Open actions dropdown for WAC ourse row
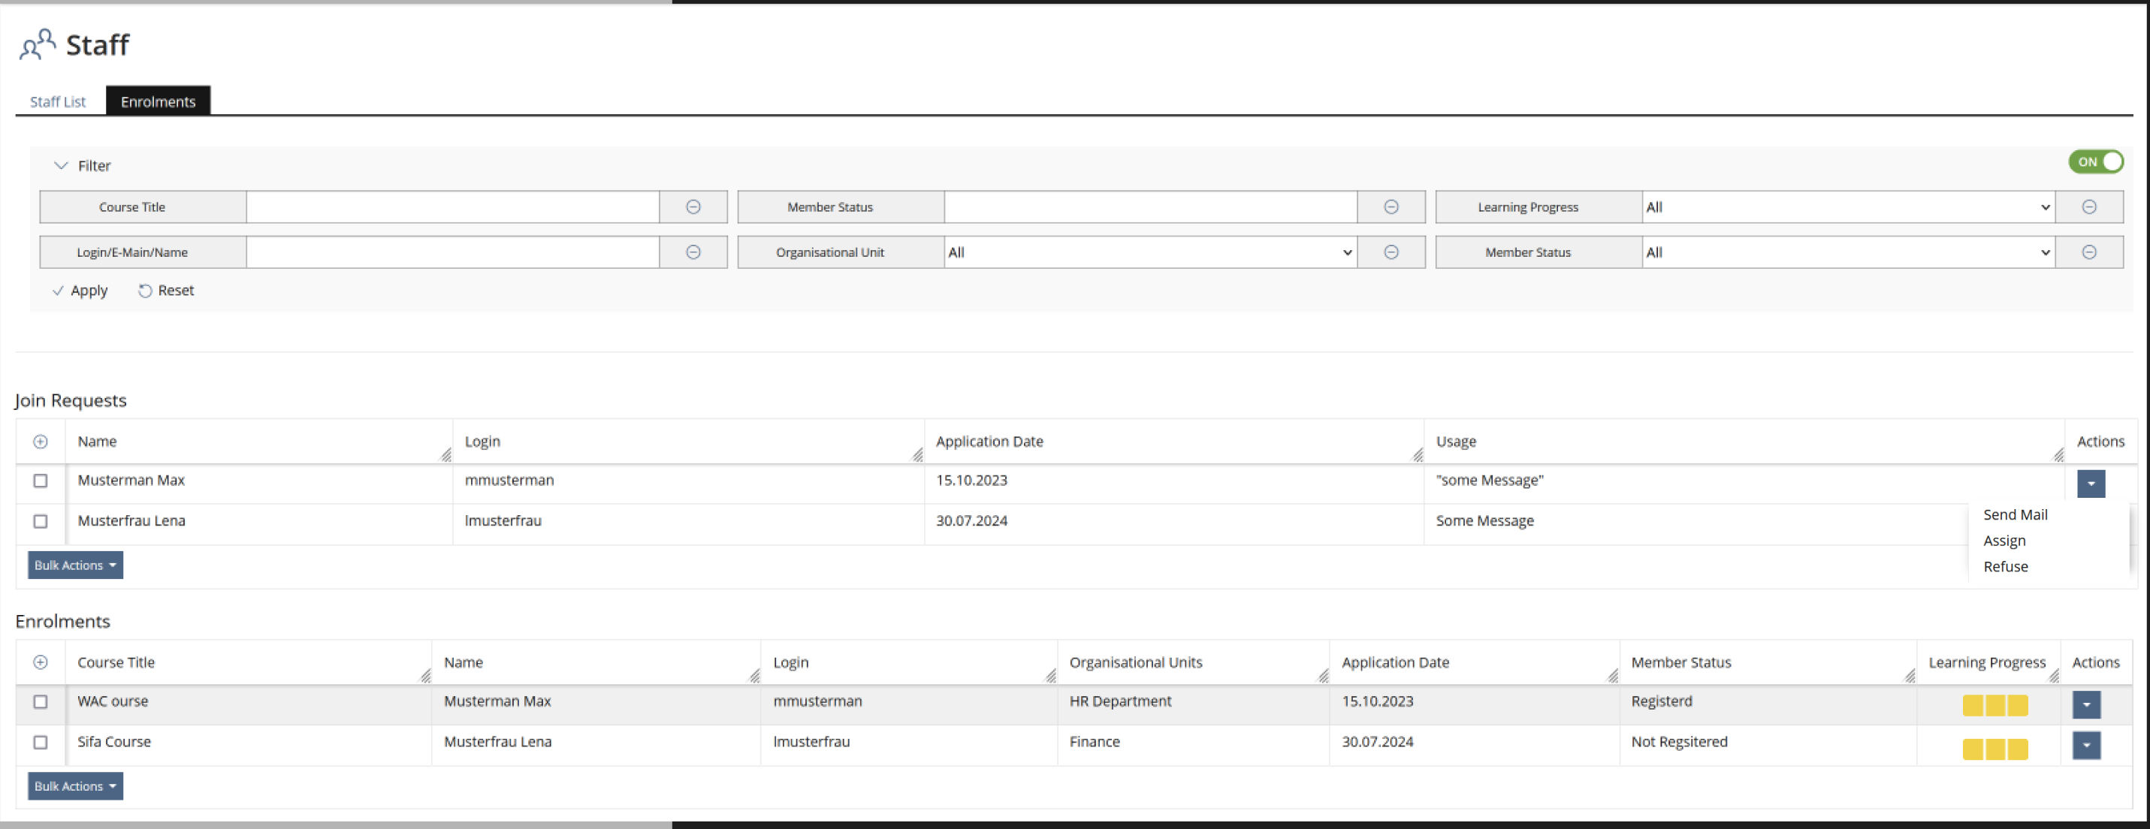Image resolution: width=2150 pixels, height=829 pixels. coord(2085,705)
